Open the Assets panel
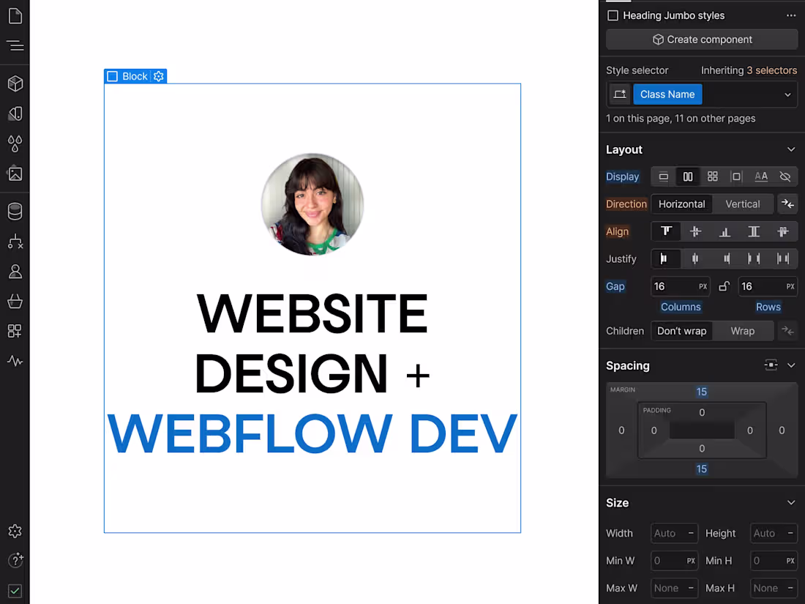This screenshot has width=805, height=604. click(15, 174)
